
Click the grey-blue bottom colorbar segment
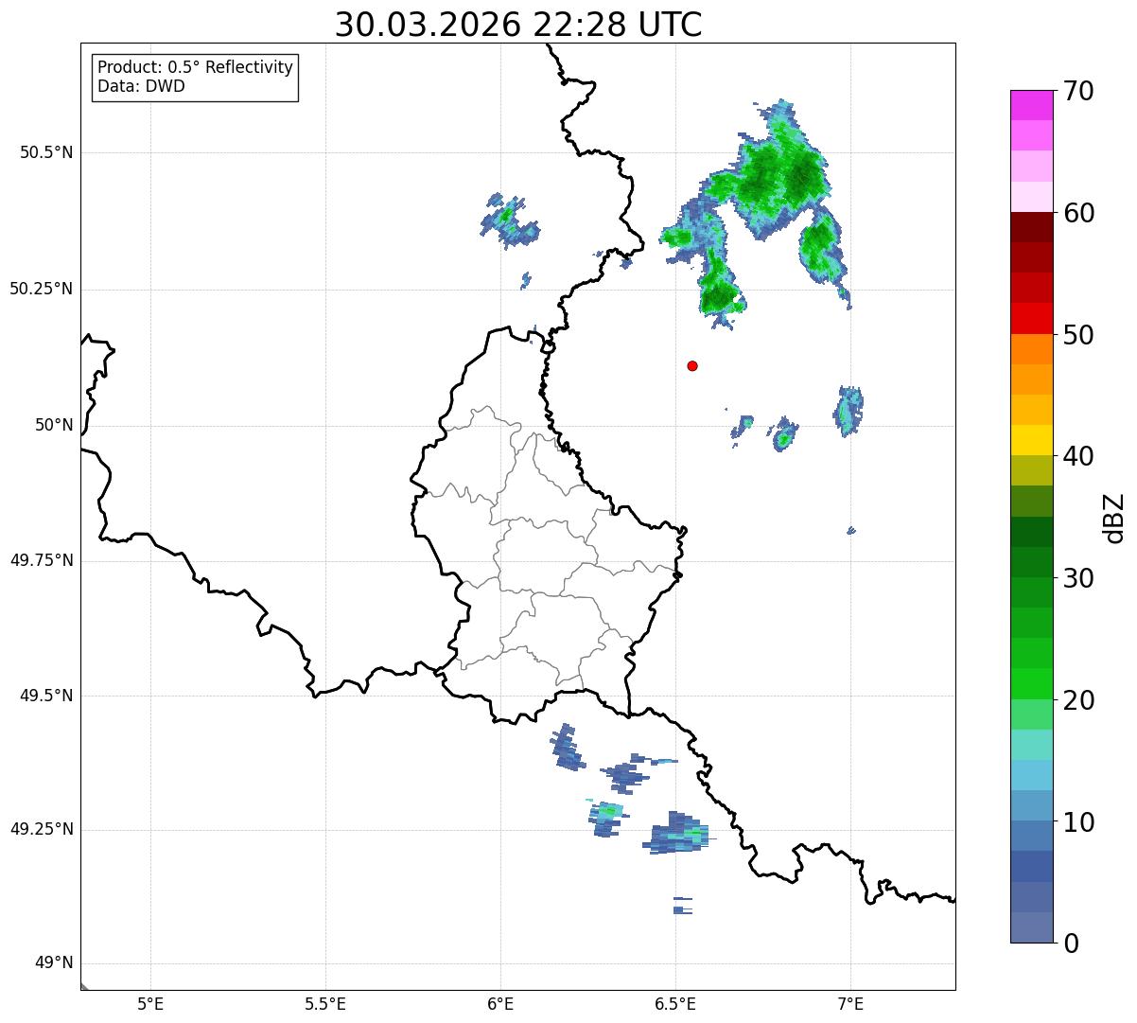point(1032,927)
